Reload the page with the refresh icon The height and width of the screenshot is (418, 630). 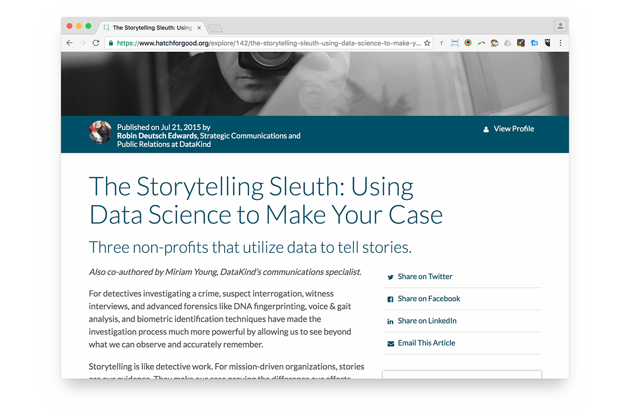pyautogui.click(x=96, y=43)
